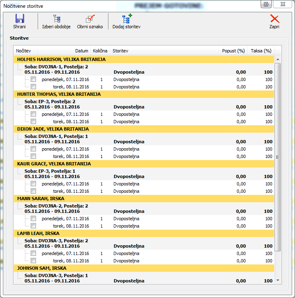Collapse the HOLMES HARRISON guest group
This screenshot has width=295, height=298.
coord(61,59)
